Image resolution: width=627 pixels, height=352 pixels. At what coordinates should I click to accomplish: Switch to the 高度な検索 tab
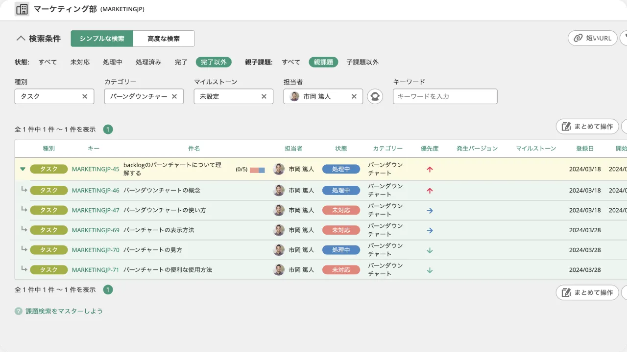(164, 38)
